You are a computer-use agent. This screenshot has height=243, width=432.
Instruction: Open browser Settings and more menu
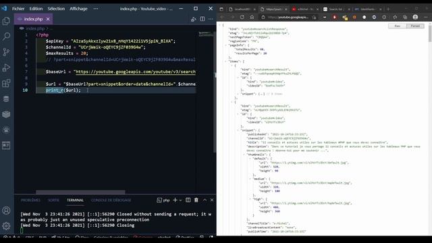[x=425, y=17]
